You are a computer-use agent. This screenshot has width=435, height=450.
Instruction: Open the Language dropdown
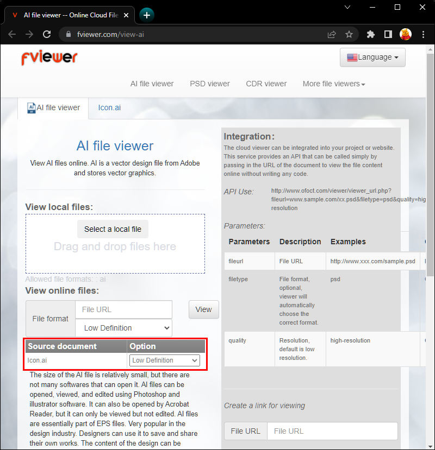click(x=372, y=58)
